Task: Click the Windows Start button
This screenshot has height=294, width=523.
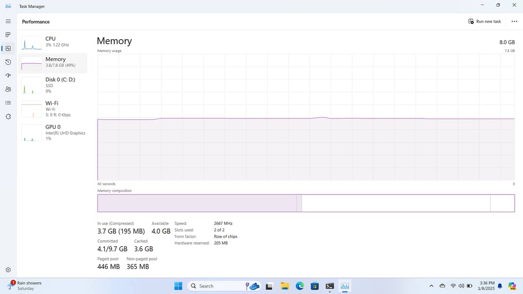Action: coord(178,286)
